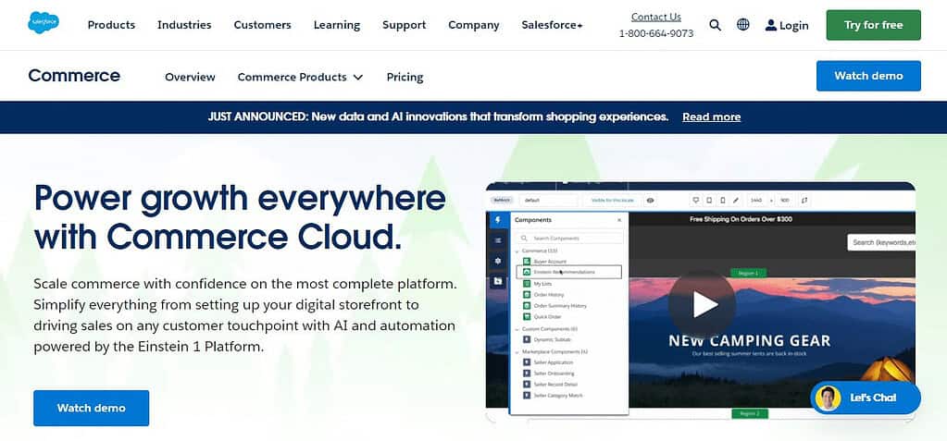947x441 pixels.
Task: Go to the Overview tab
Action: click(190, 78)
